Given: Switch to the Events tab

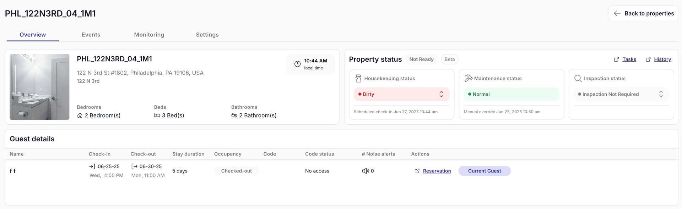Looking at the screenshot, I should [91, 35].
